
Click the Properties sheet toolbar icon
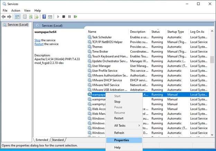pos(25,17)
